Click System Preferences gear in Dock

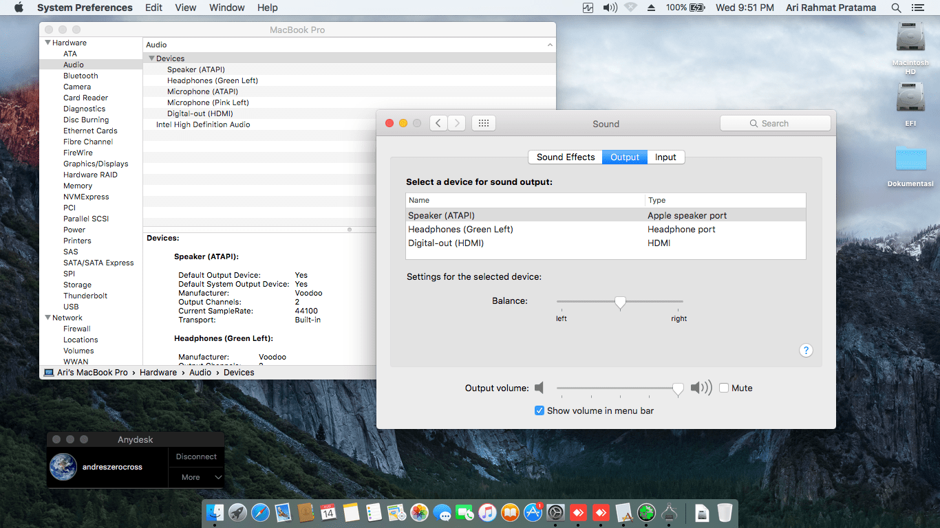(555, 512)
